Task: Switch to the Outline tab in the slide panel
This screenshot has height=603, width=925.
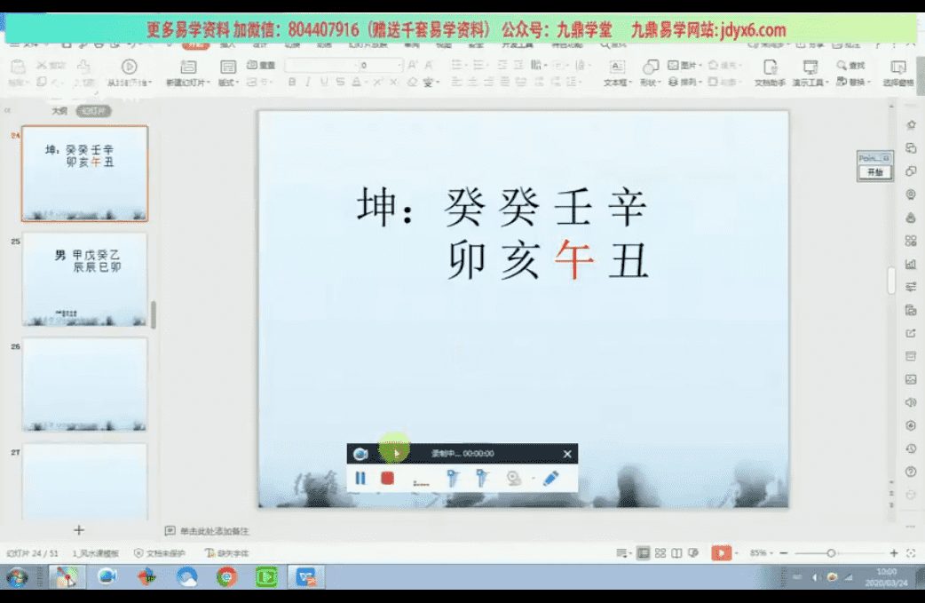Action: [59, 111]
